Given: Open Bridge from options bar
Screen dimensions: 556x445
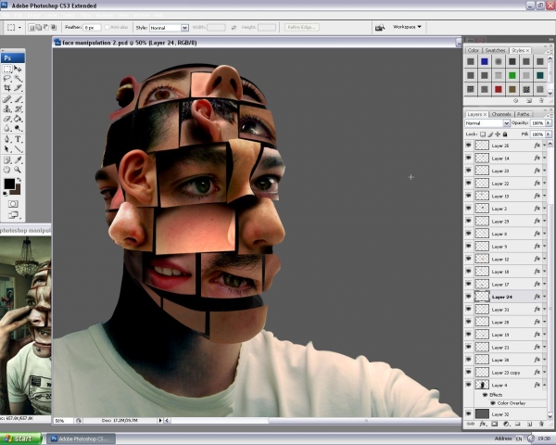Looking at the screenshot, I should 380,27.
